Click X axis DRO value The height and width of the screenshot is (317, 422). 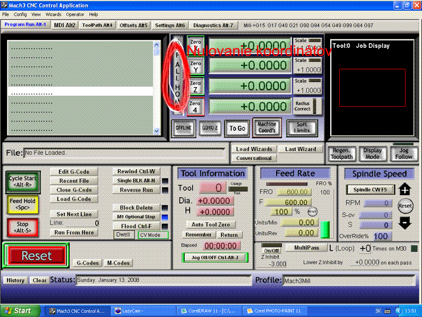(250, 45)
